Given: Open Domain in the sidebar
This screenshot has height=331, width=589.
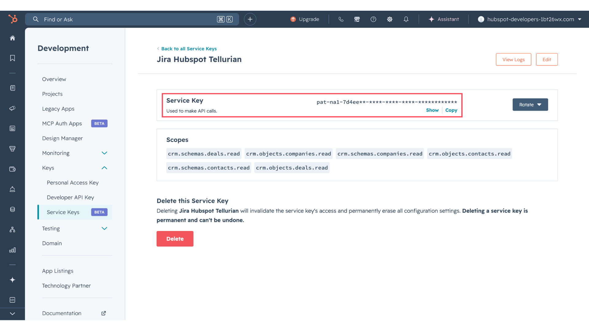Looking at the screenshot, I should pyautogui.click(x=52, y=243).
